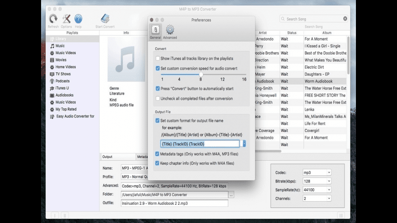397x223 pixels.
Task: Select Library in the Playlists sidebar
Action: 73,39
